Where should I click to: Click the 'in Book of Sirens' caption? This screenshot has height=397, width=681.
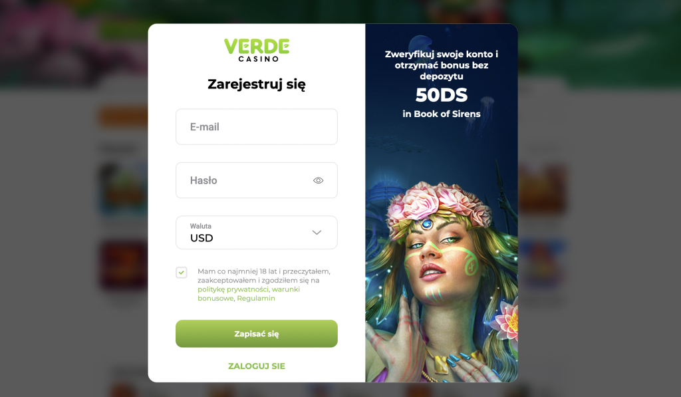tap(442, 114)
